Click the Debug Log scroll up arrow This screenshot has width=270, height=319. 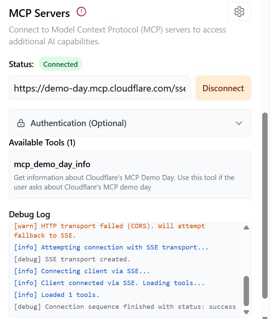(246, 227)
